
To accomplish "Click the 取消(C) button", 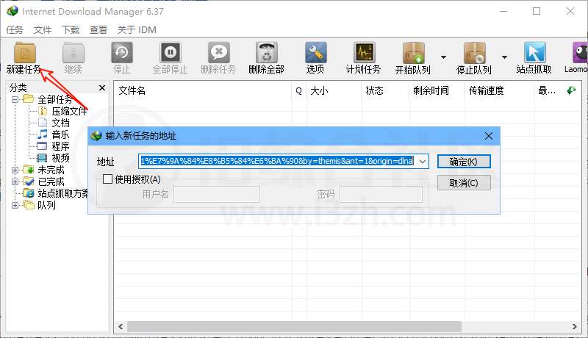I will pyautogui.click(x=463, y=183).
